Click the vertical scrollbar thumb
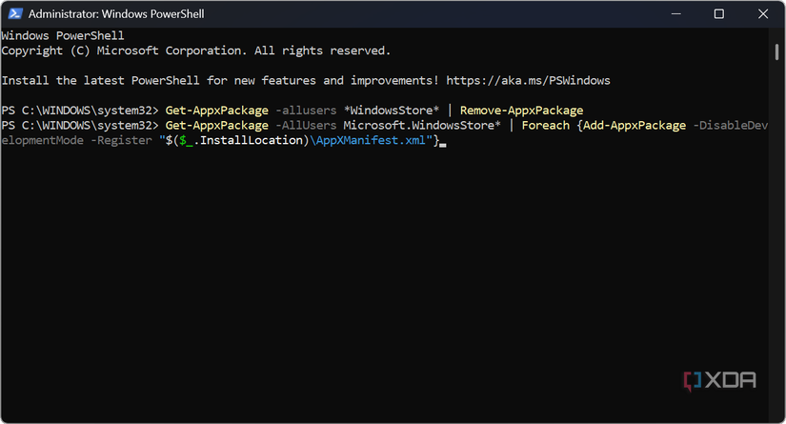Screen dimensions: 786x424 click(x=776, y=52)
